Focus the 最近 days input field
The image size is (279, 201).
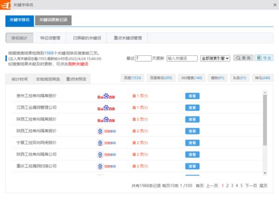(x=143, y=59)
